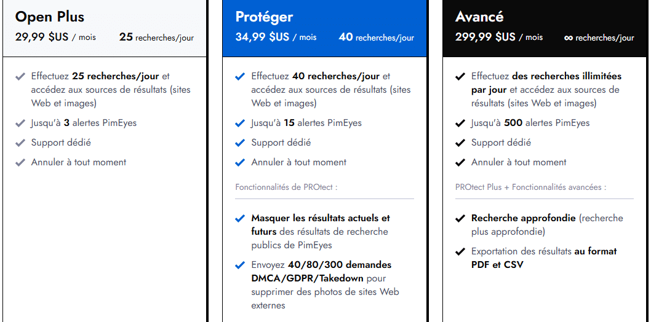This screenshot has width=651, height=322.
Task: Click blue checkmark beside 40 recherches/jour feature
Action: [x=240, y=77]
